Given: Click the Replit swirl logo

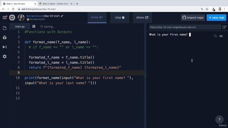Looking at the screenshot, I should coord(12,17).
